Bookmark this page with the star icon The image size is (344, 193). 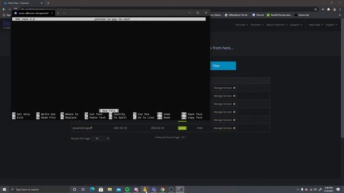pos(316,10)
